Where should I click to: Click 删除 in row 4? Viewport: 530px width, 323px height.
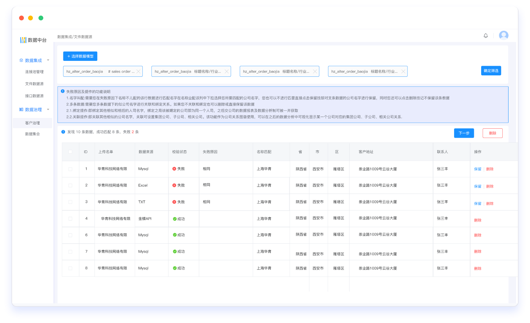pos(478,220)
